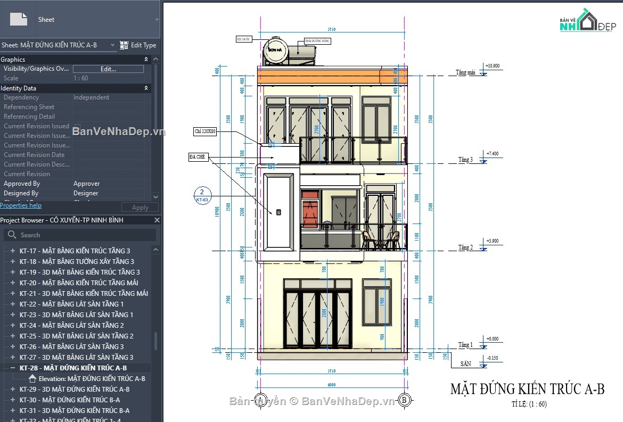Click the Referencing Sheet property row
623x422 pixels.
pos(76,107)
